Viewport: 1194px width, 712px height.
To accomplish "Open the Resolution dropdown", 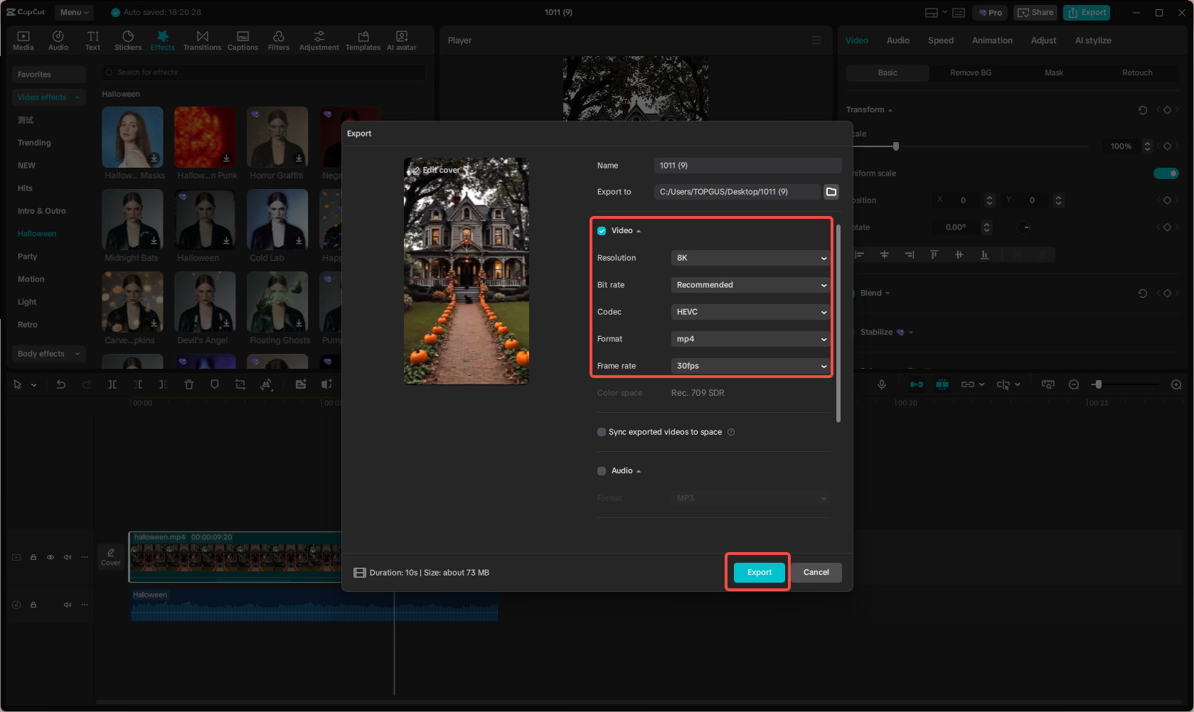I will click(x=750, y=258).
